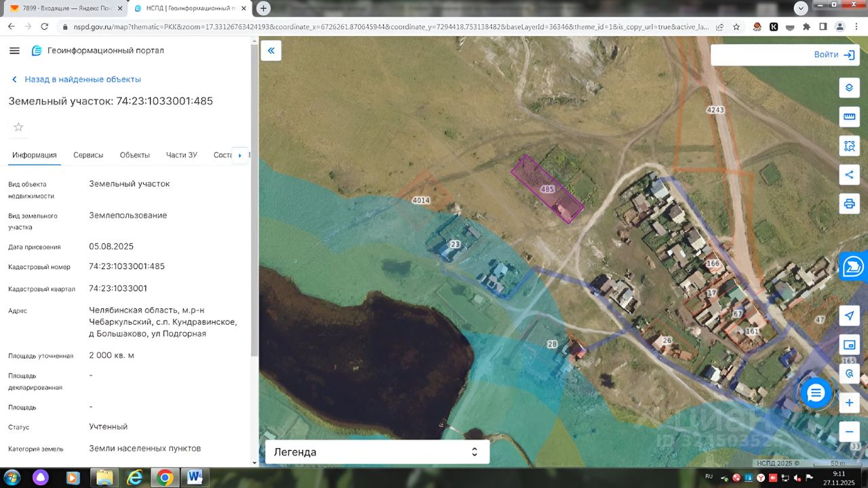Open the Chrome extensions puzzle menu
868x488 pixels.
coord(806,26)
